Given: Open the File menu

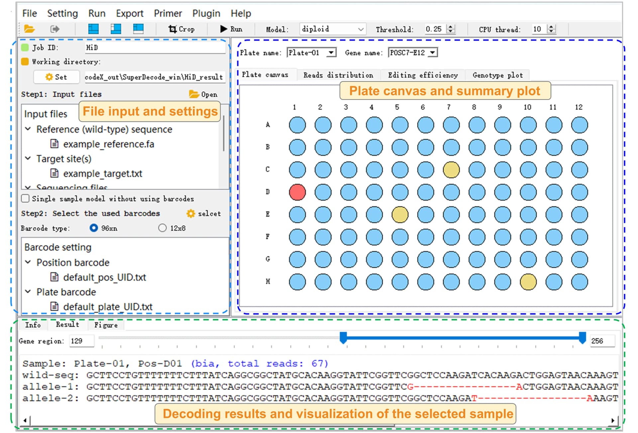Looking at the screenshot, I should pos(30,13).
